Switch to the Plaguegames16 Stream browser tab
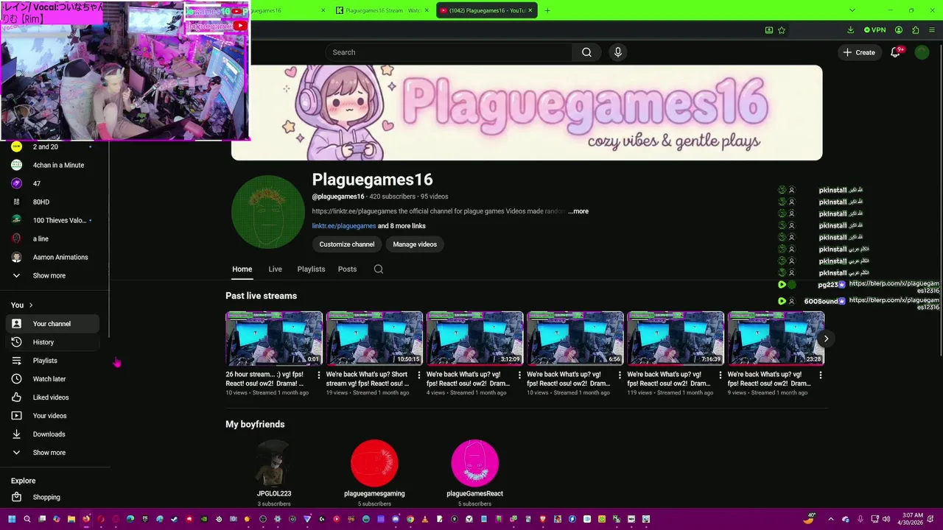The width and height of the screenshot is (943, 530). pyautogui.click(x=383, y=10)
